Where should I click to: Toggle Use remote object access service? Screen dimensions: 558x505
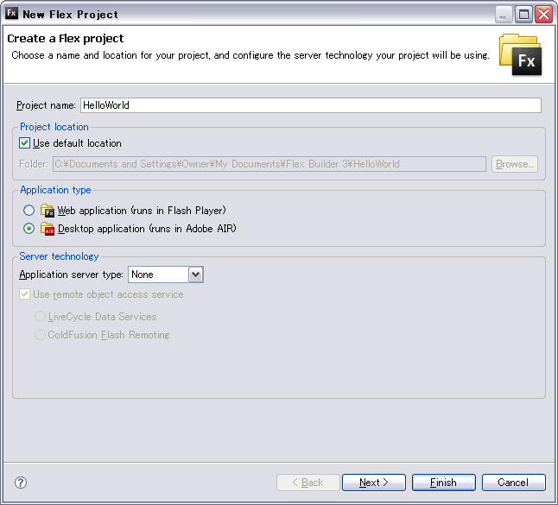[24, 294]
